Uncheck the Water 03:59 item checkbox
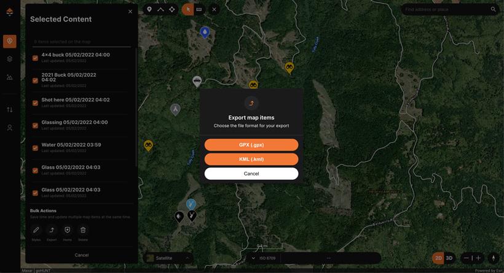Viewport: 504px width, 273px height. 36,148
